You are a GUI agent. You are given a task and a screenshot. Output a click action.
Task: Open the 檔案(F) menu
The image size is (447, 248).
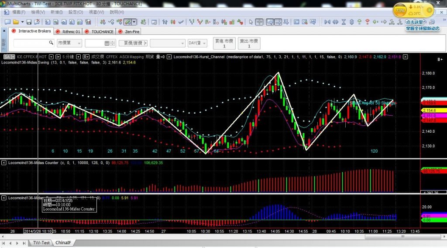[19, 12]
